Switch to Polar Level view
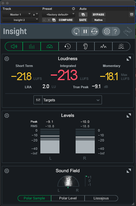This screenshot has height=206, width=136. pos(68,198)
